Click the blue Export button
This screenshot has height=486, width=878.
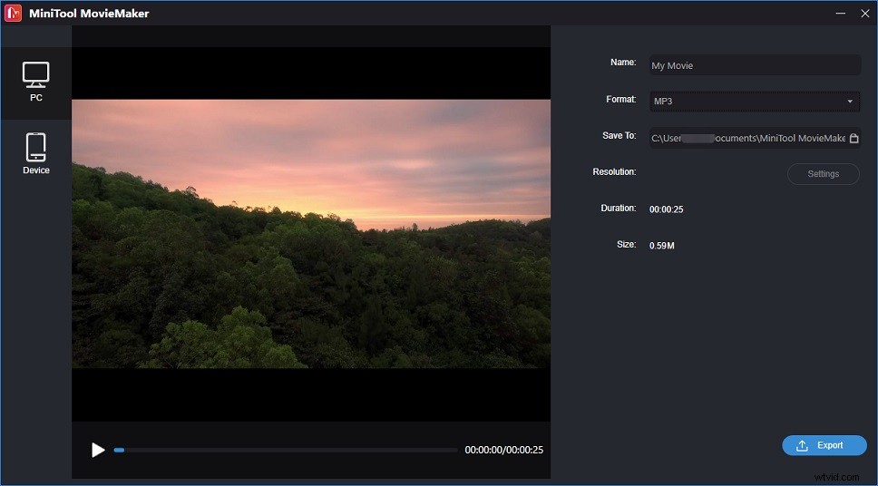(824, 445)
